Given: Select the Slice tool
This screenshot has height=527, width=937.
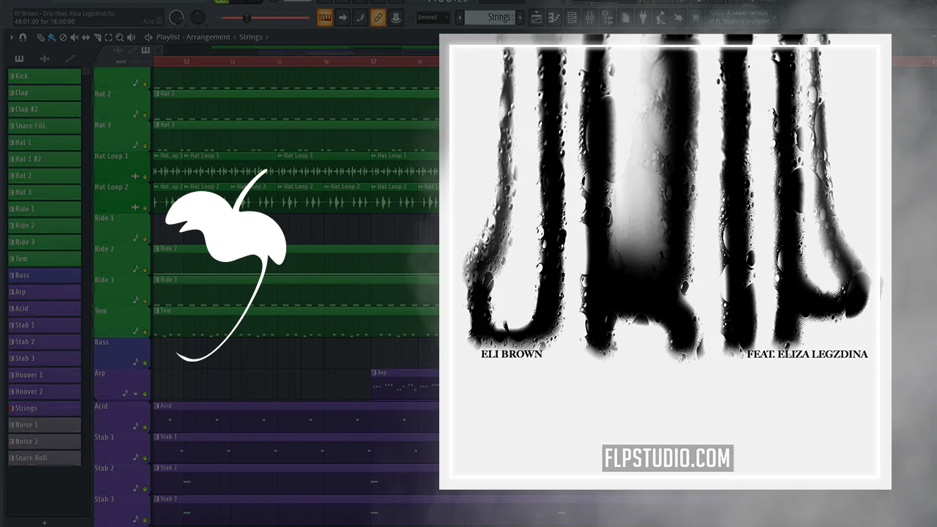Looking at the screenshot, I should tap(97, 37).
